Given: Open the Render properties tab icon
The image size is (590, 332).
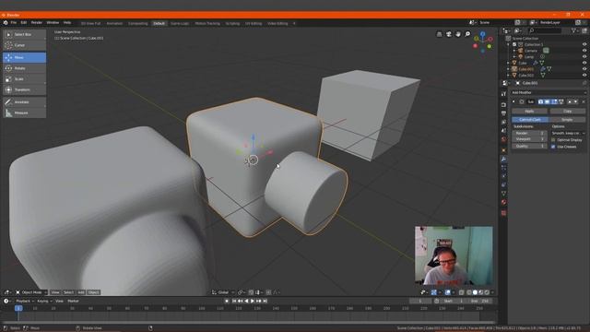Looking at the screenshot, I should 503,104.
